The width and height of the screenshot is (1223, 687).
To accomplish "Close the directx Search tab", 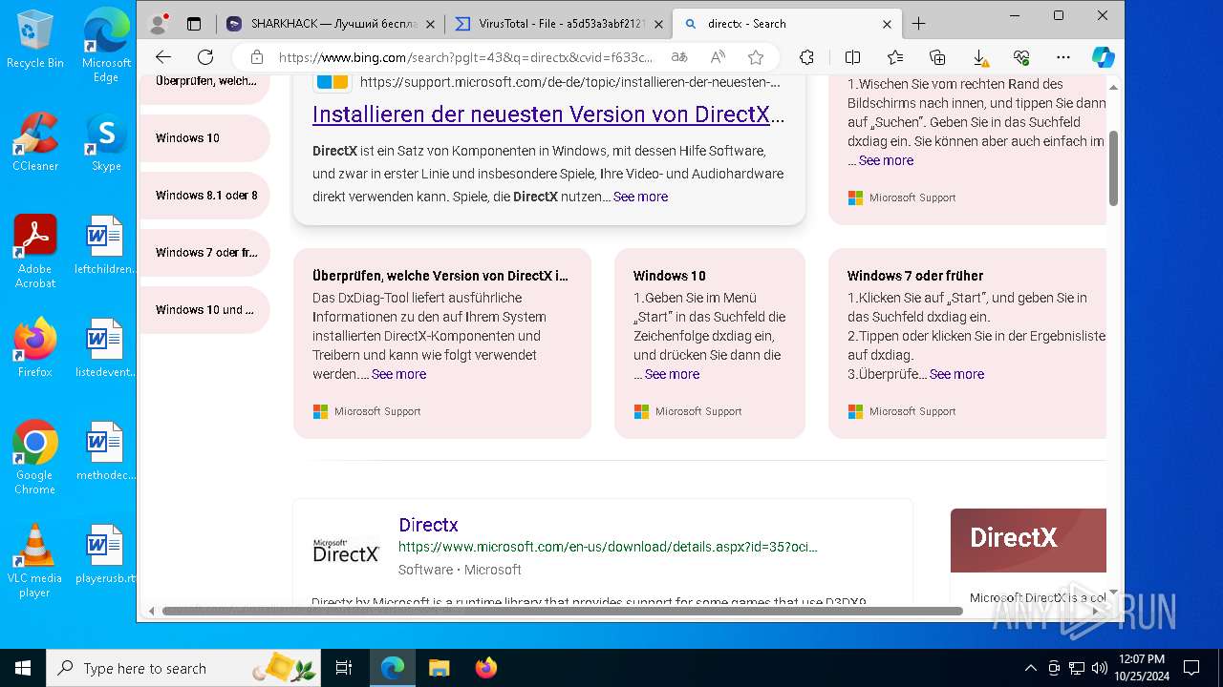I will [888, 24].
